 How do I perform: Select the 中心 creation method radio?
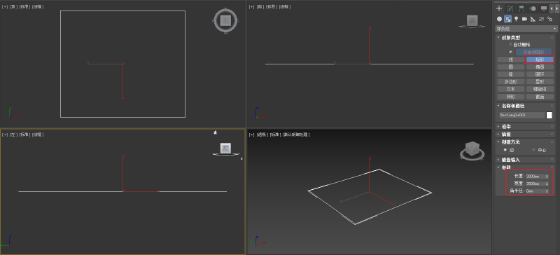pos(533,150)
